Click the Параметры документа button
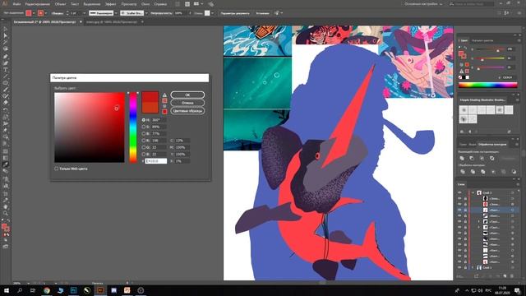 point(235,13)
